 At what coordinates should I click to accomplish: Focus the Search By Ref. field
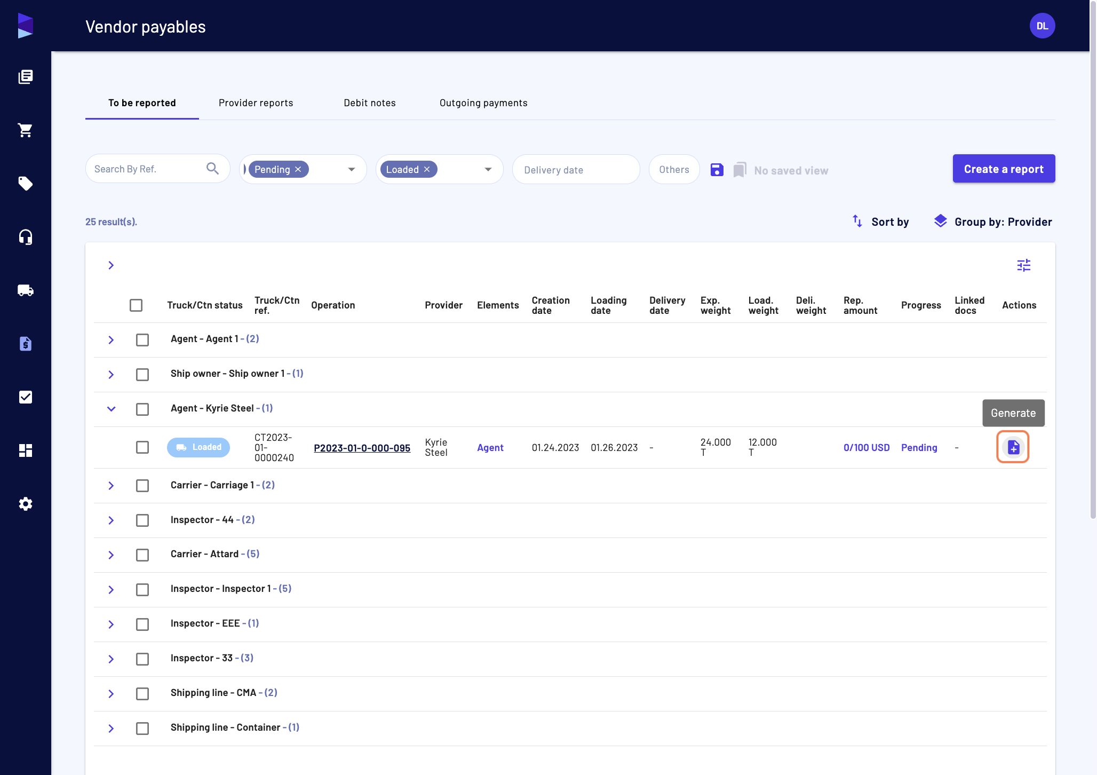click(x=157, y=169)
